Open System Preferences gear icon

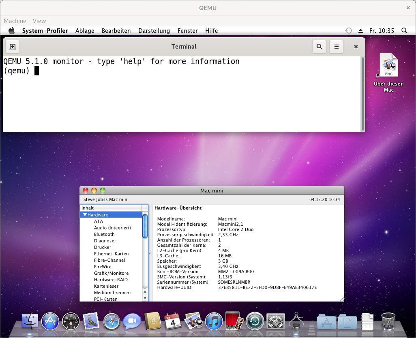click(x=275, y=321)
